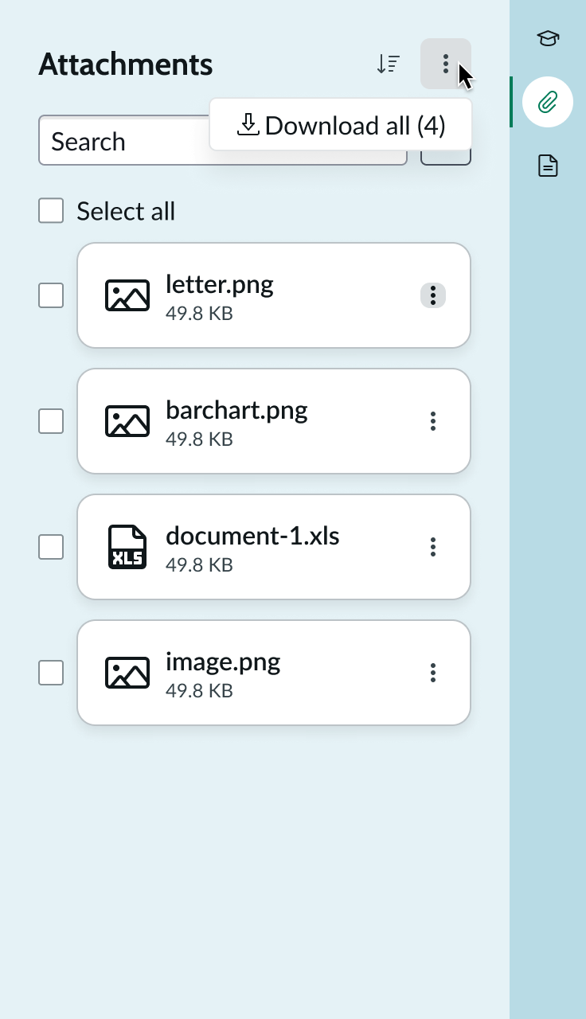Expand the barchart.png three-dot menu

point(433,421)
